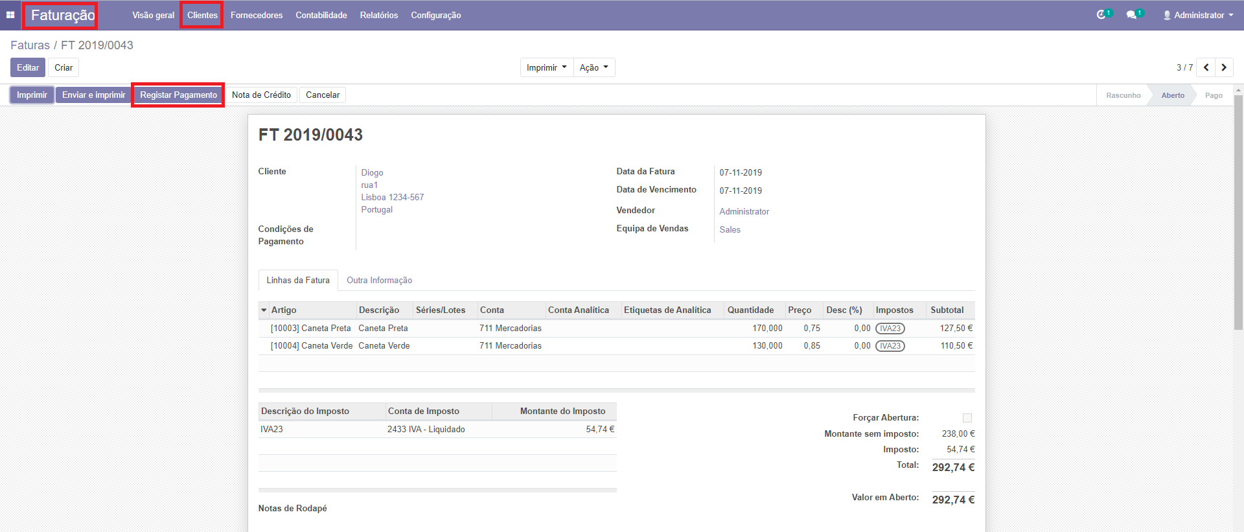Expand the Imprimir dropdown menu
The height and width of the screenshot is (532, 1244).
click(546, 67)
